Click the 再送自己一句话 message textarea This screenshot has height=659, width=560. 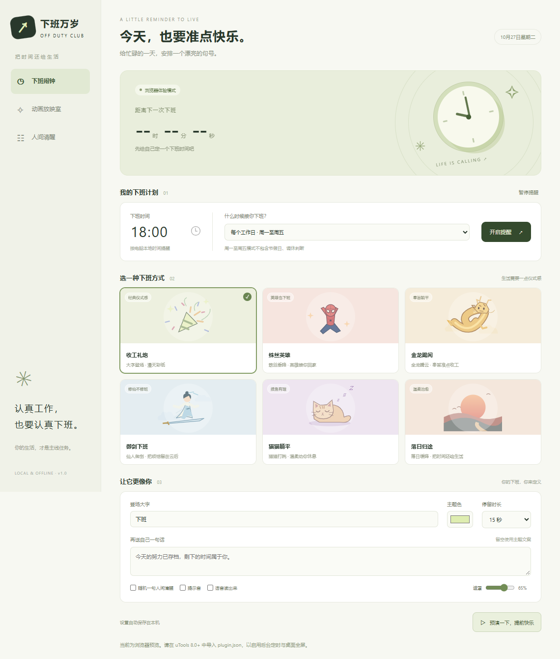(x=331, y=561)
